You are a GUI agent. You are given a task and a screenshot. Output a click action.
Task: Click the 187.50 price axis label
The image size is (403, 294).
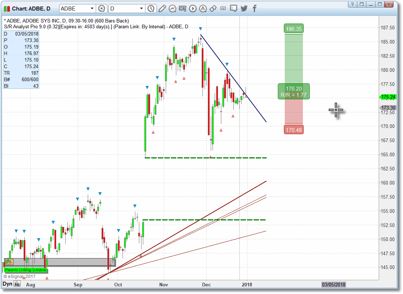click(387, 28)
